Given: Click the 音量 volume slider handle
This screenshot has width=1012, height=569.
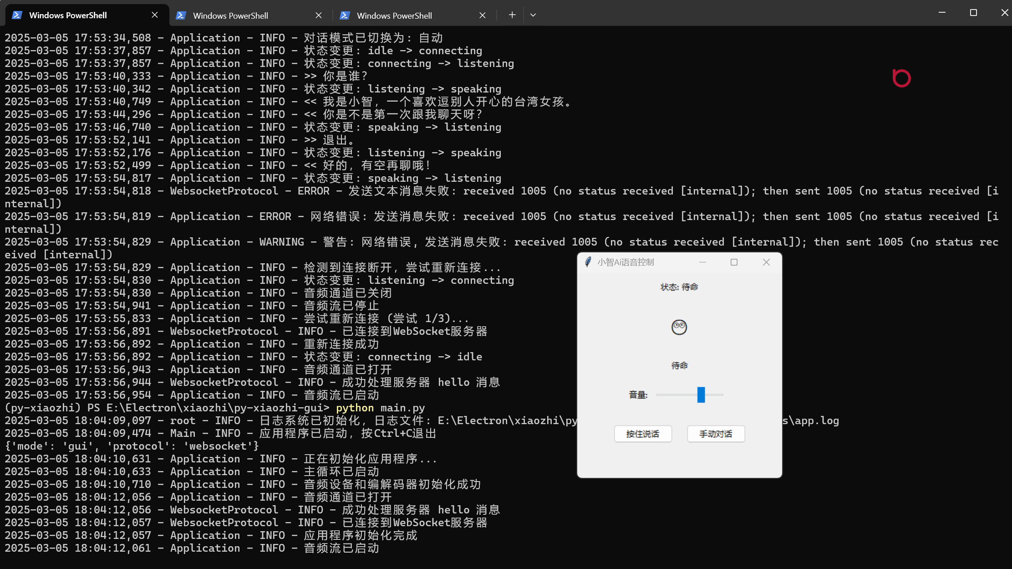Looking at the screenshot, I should (x=701, y=395).
